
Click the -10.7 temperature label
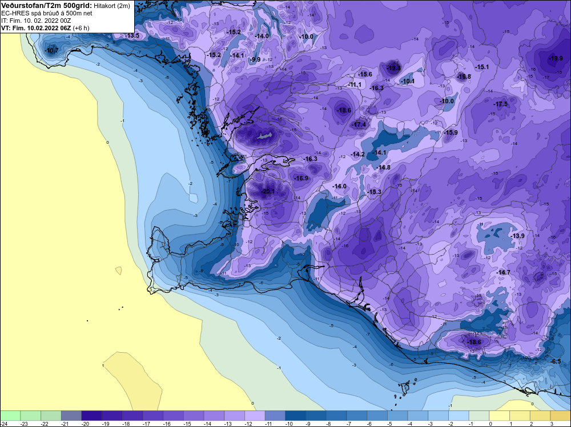[51, 50]
